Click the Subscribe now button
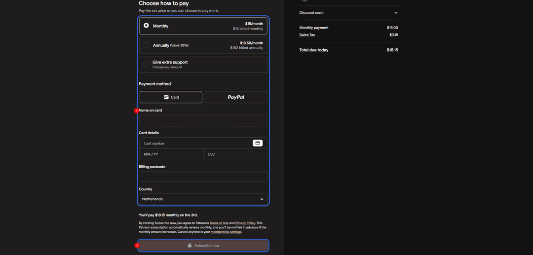 [x=203, y=246]
